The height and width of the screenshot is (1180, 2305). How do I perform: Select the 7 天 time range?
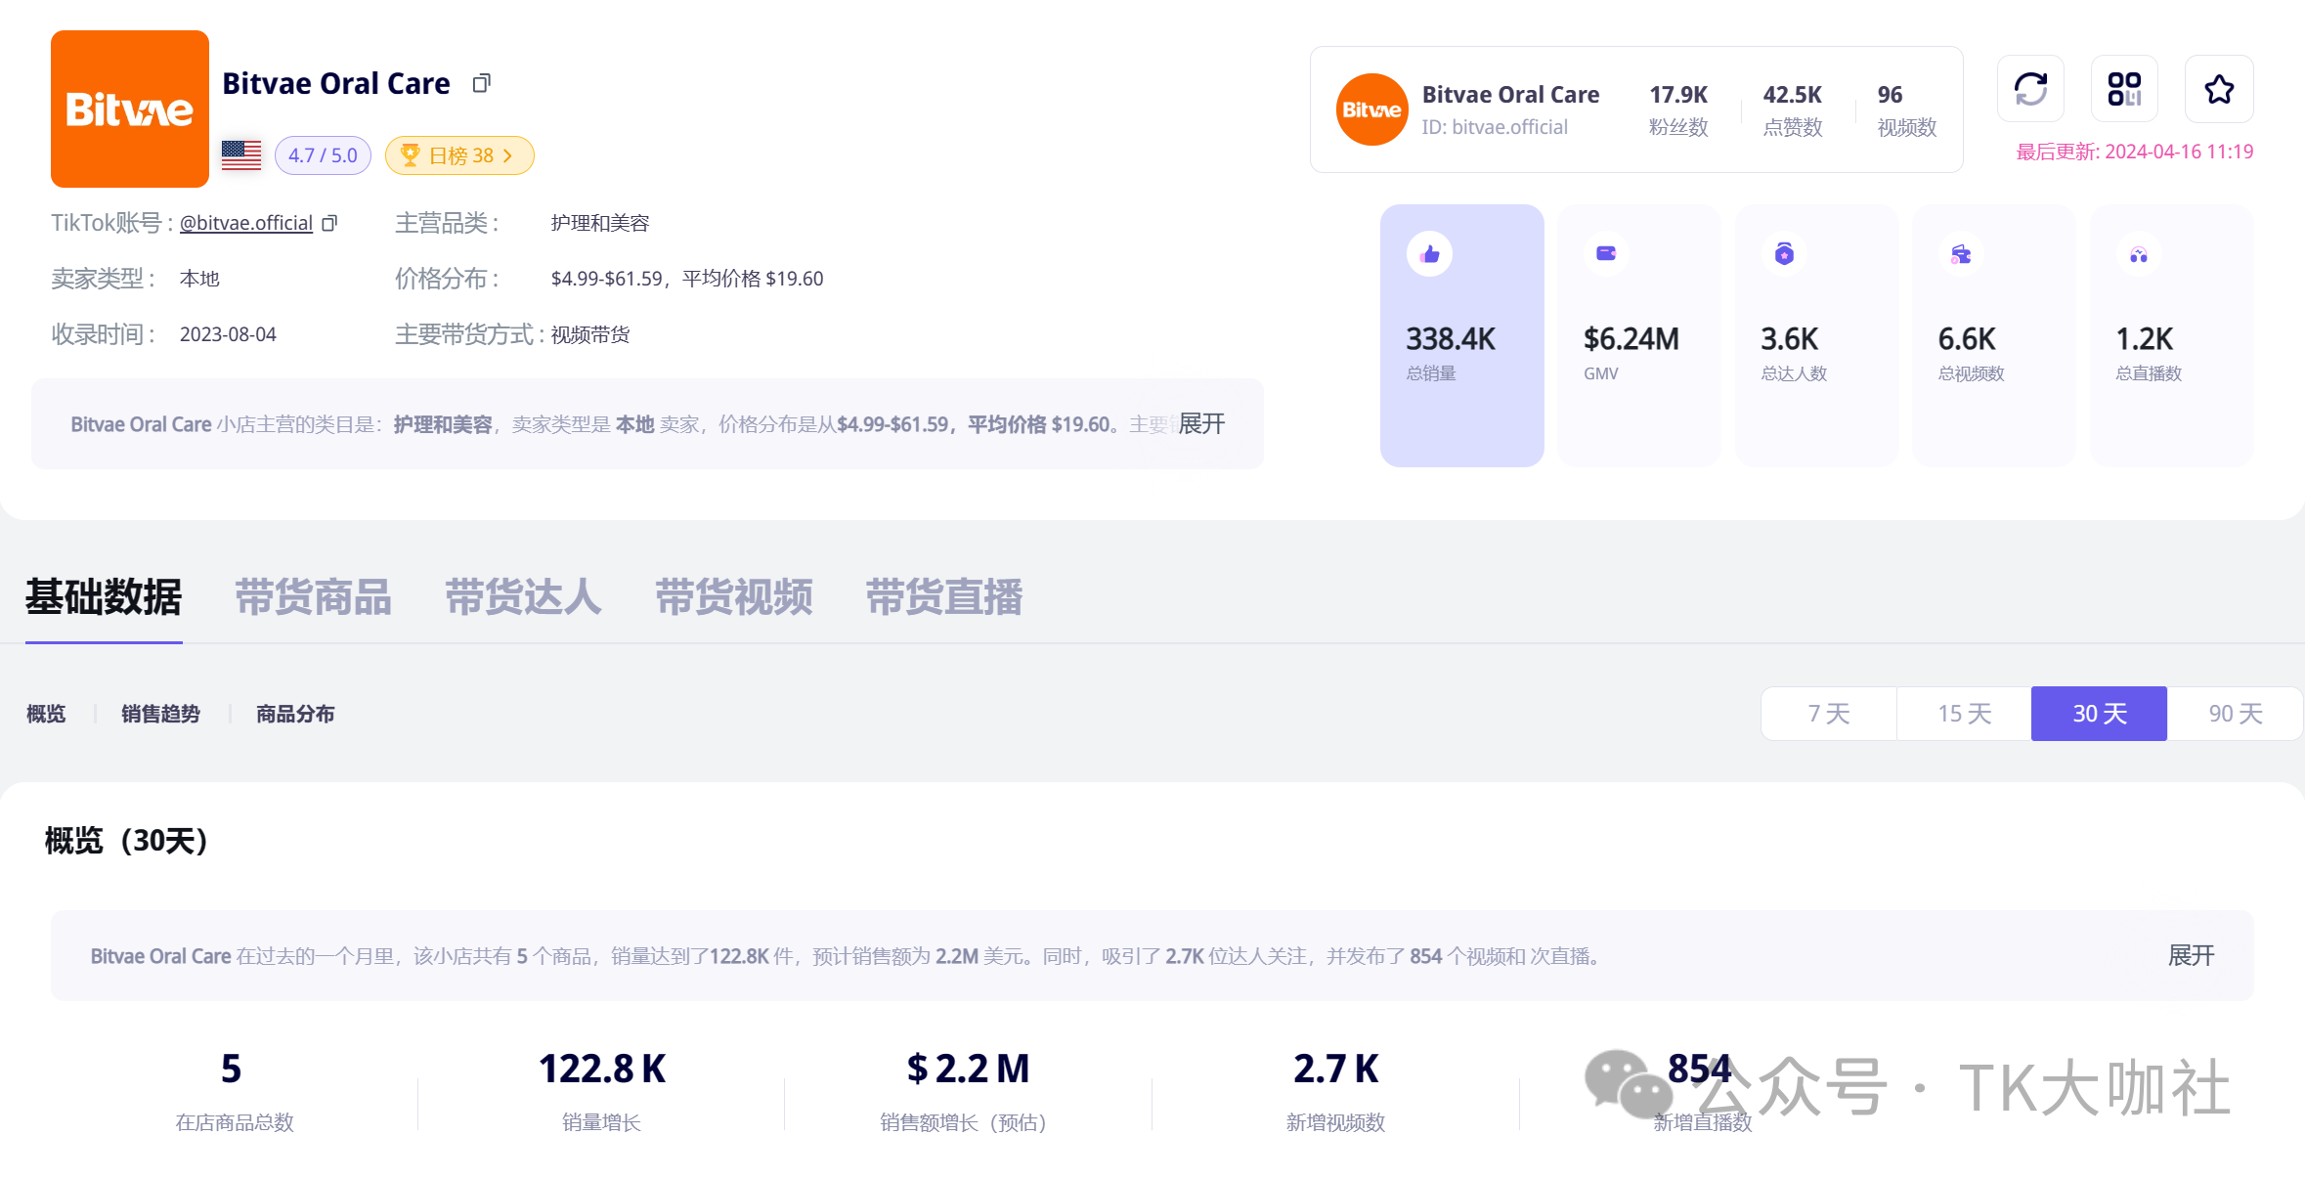[1828, 714]
